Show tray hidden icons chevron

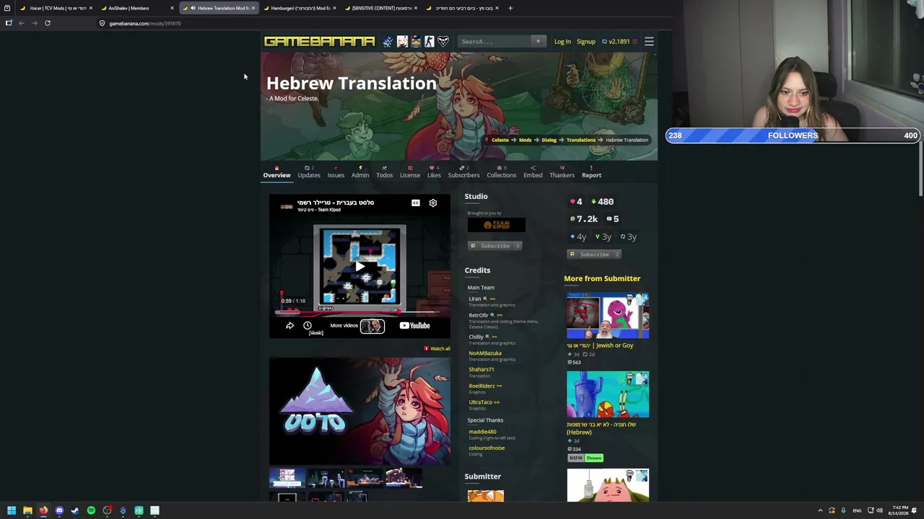pos(820,510)
